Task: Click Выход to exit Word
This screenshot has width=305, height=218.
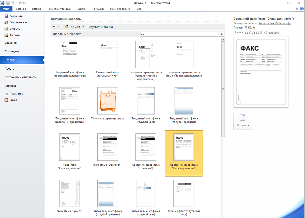Action: pyautogui.click(x=11, y=100)
